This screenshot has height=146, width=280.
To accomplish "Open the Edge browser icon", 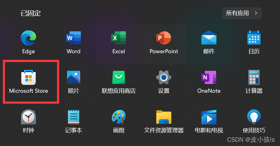I will 28,38.
